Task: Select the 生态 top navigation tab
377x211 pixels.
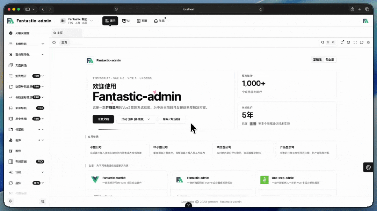Action: 159,21
